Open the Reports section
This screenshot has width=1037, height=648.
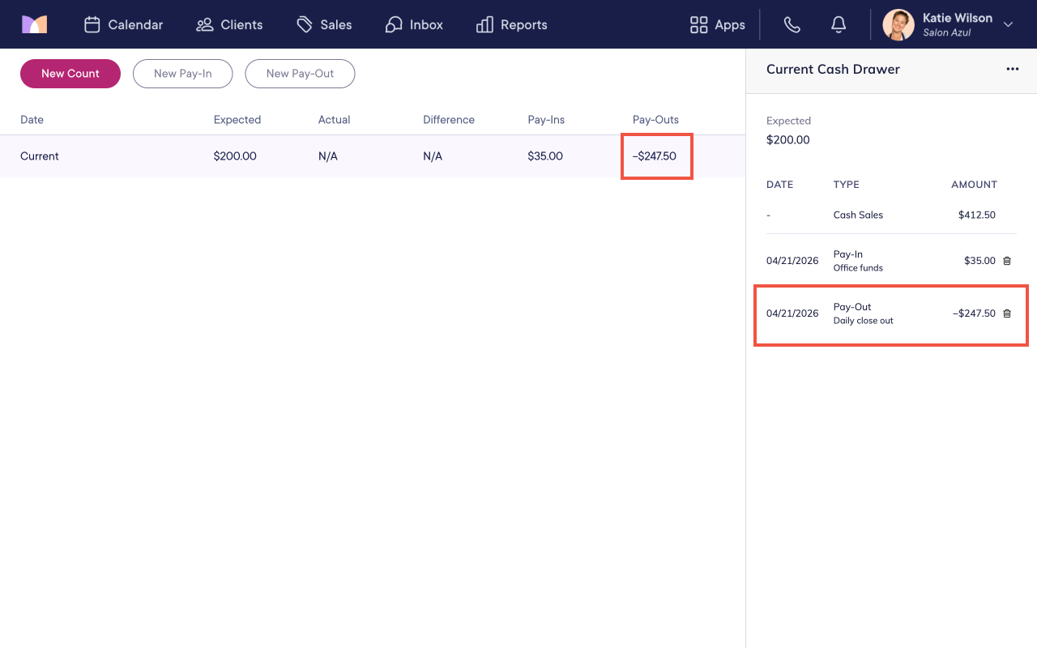coord(512,24)
